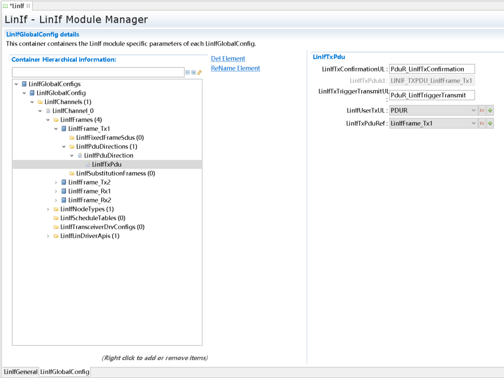Image resolution: width=504 pixels, height=378 pixels.
Task: Switch to the LinIfGeneral tab
Action: click(20, 372)
